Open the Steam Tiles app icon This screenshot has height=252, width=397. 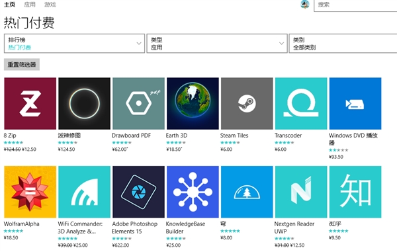(x=247, y=103)
